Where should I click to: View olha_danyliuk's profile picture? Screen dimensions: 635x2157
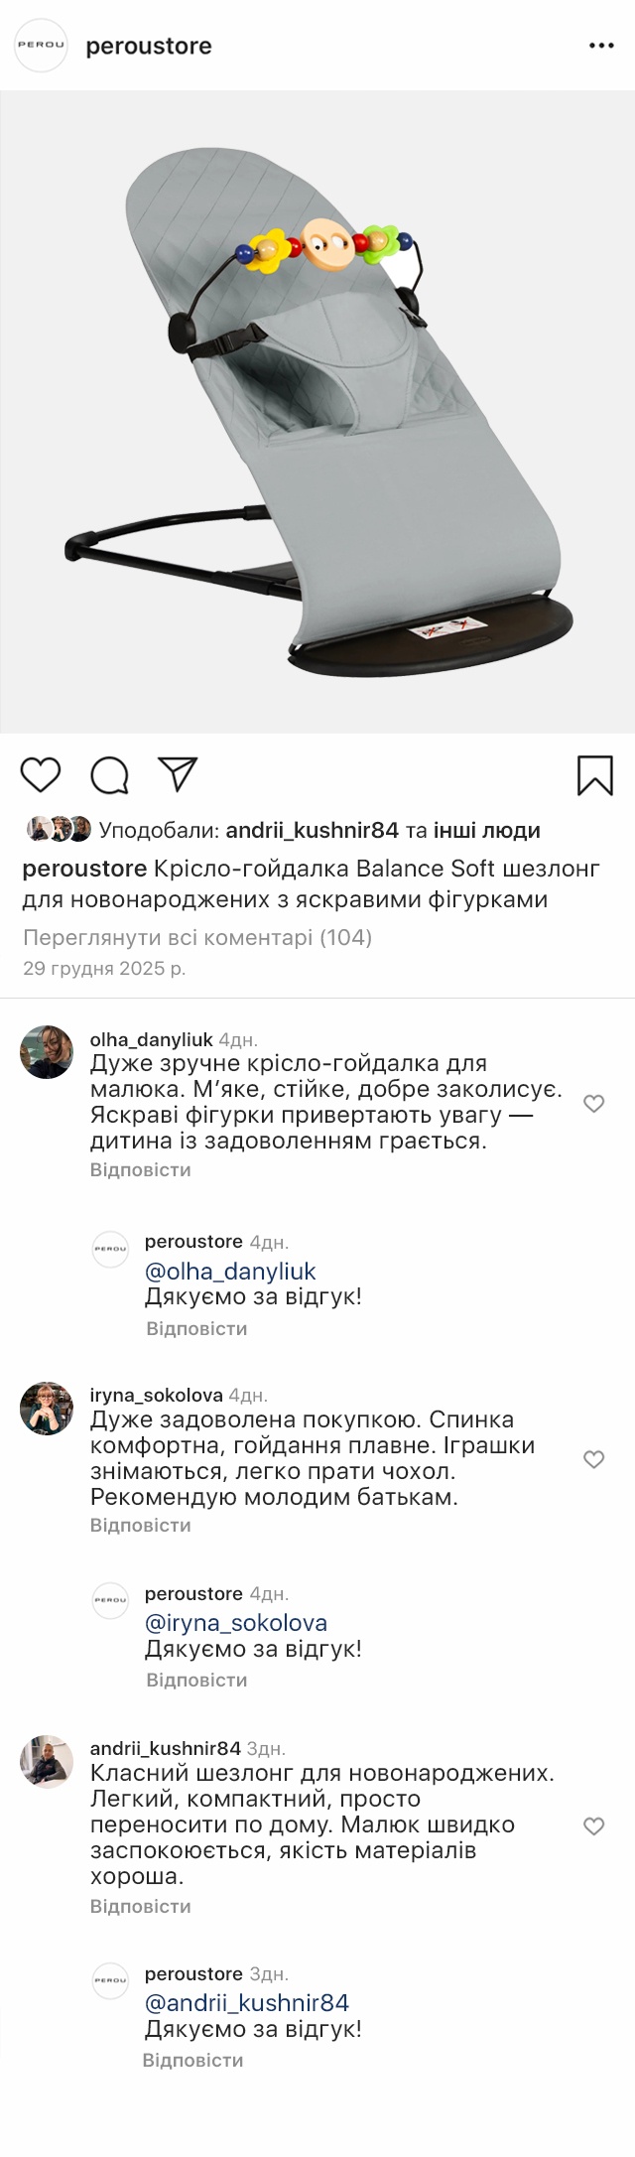tap(47, 1052)
